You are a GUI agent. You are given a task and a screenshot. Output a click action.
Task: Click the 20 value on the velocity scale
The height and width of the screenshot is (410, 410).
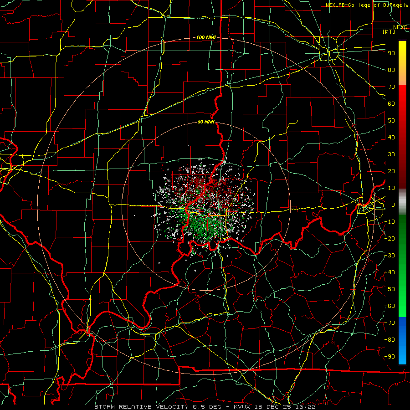point(391,171)
